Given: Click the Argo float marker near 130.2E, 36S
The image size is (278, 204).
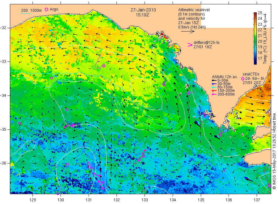Looking at the screenshot, I should pyautogui.click(x=67, y=164).
